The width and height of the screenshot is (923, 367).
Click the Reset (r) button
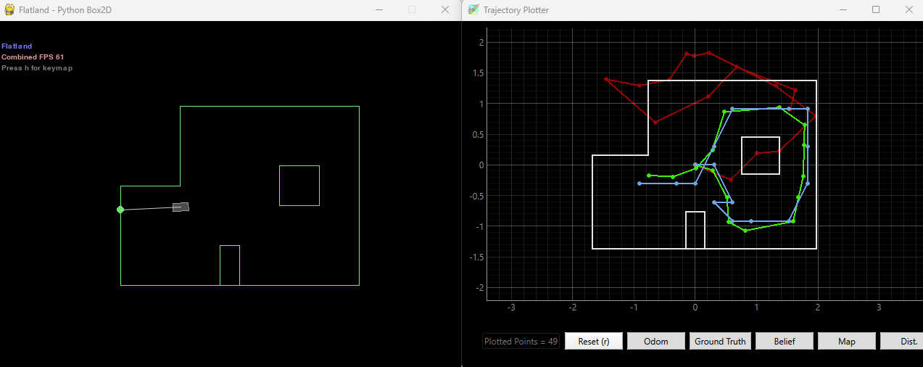point(593,341)
